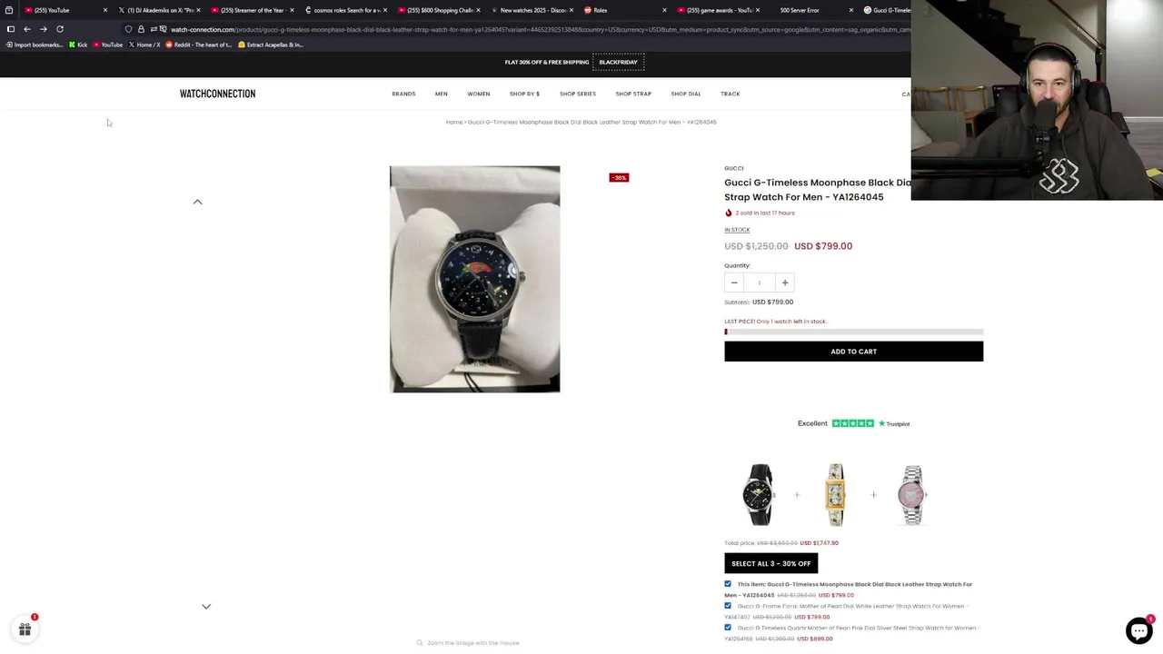Decrease quantity with the minus icon
Image resolution: width=1163 pixels, height=654 pixels.
734,282
